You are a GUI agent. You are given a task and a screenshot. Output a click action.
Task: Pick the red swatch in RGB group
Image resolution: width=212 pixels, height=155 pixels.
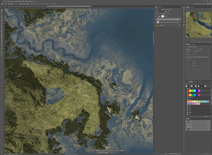(x=188, y=91)
